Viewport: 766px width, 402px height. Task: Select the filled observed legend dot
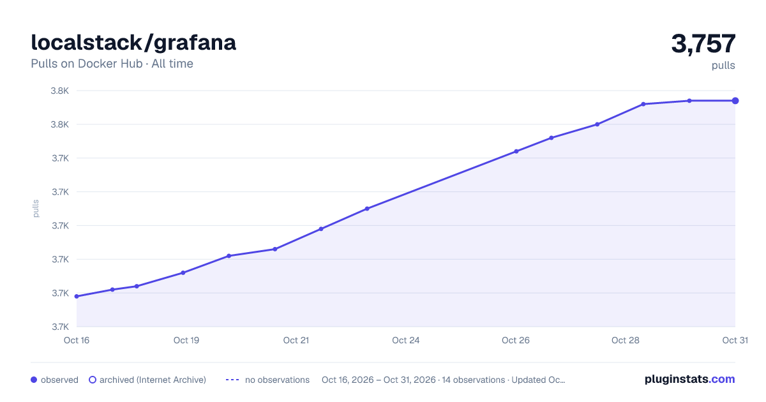(x=34, y=380)
